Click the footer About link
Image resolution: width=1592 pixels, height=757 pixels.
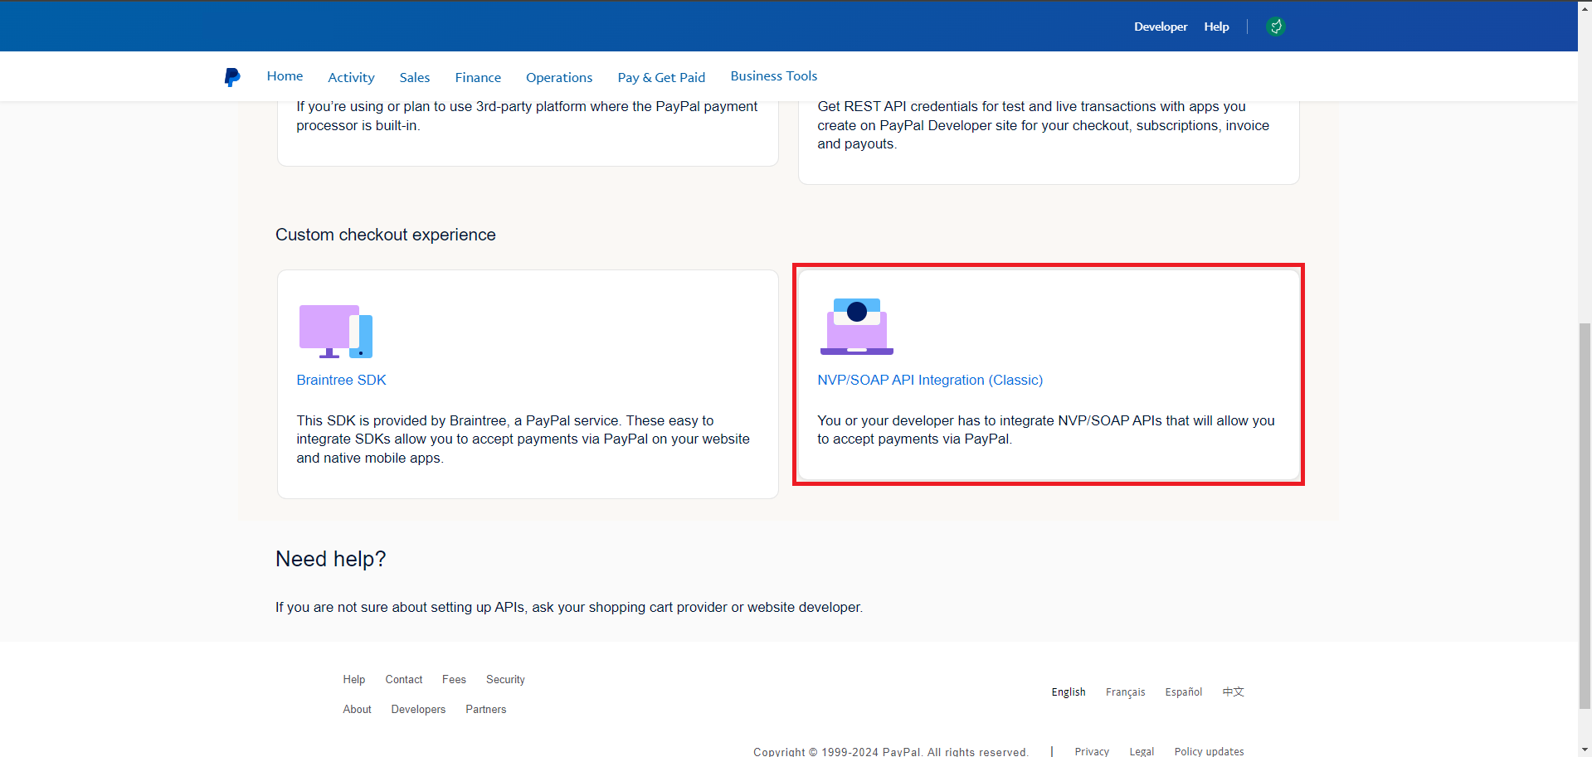(x=357, y=709)
